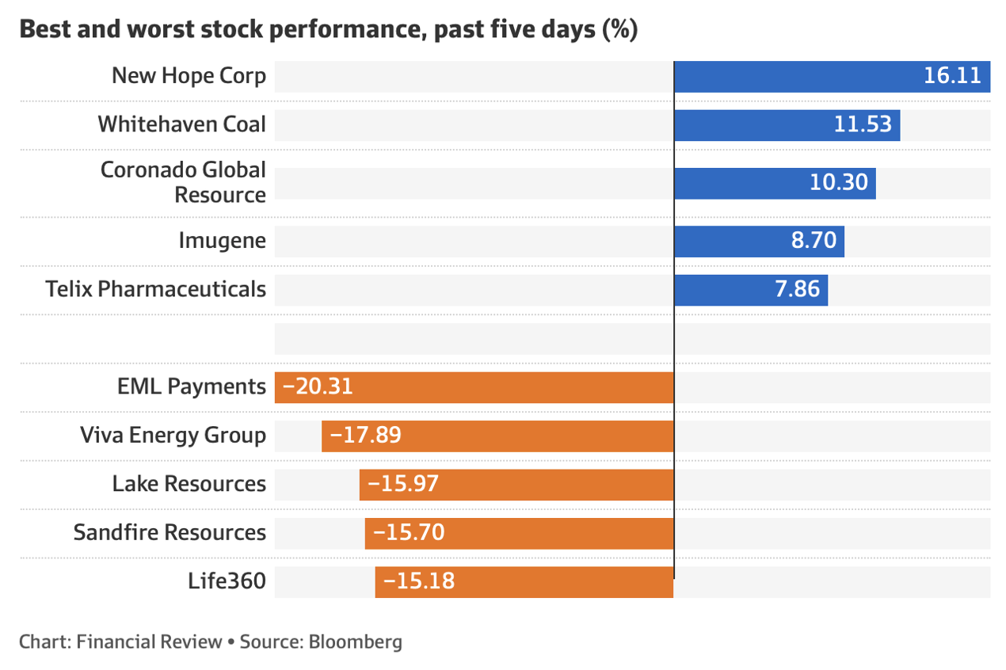Click the "Chart: Financial Review" credit text
Viewport: 1006px width, 670px height.
[x=120, y=641]
